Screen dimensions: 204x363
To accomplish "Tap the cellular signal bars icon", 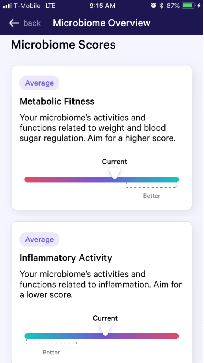I will point(7,6).
